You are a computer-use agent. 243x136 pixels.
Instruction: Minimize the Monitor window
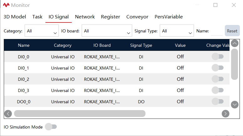[197, 5]
